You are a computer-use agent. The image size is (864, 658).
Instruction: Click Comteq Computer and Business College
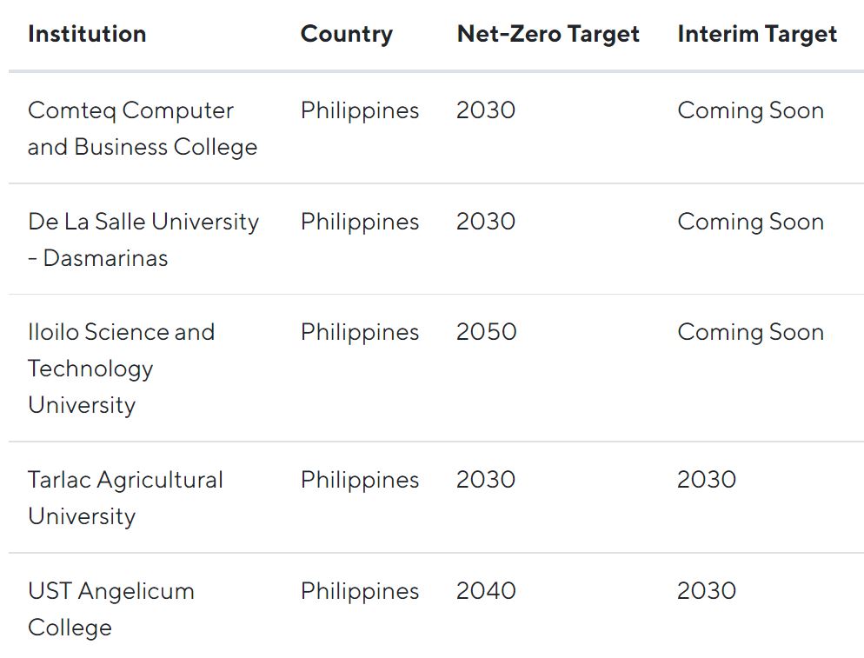point(143,129)
